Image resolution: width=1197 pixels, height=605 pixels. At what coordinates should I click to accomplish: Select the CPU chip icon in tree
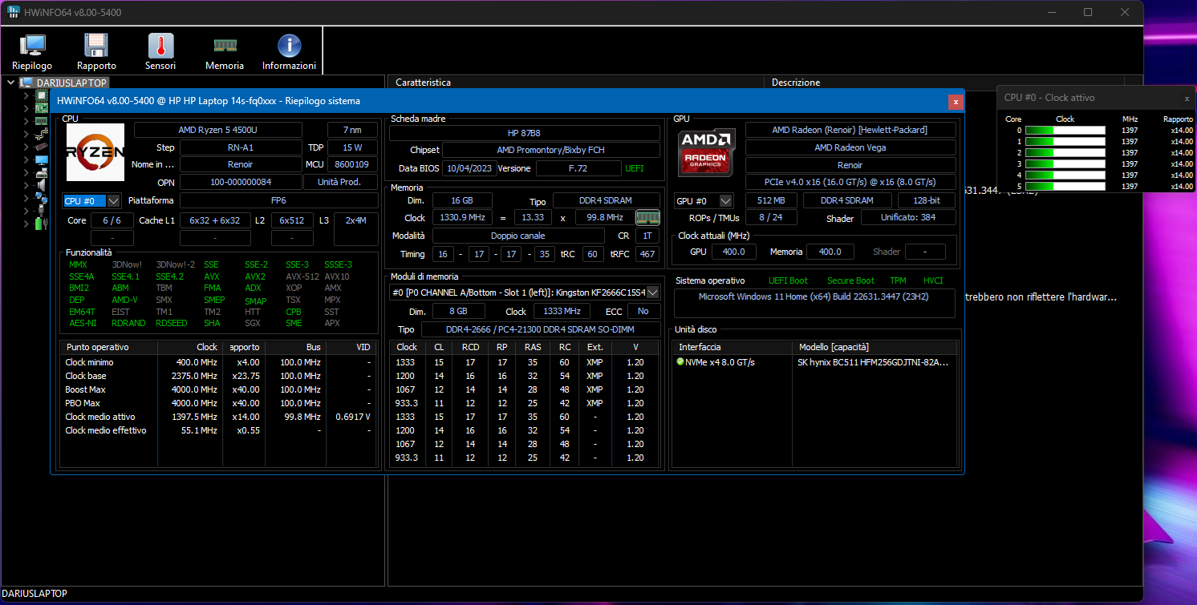[x=42, y=95]
